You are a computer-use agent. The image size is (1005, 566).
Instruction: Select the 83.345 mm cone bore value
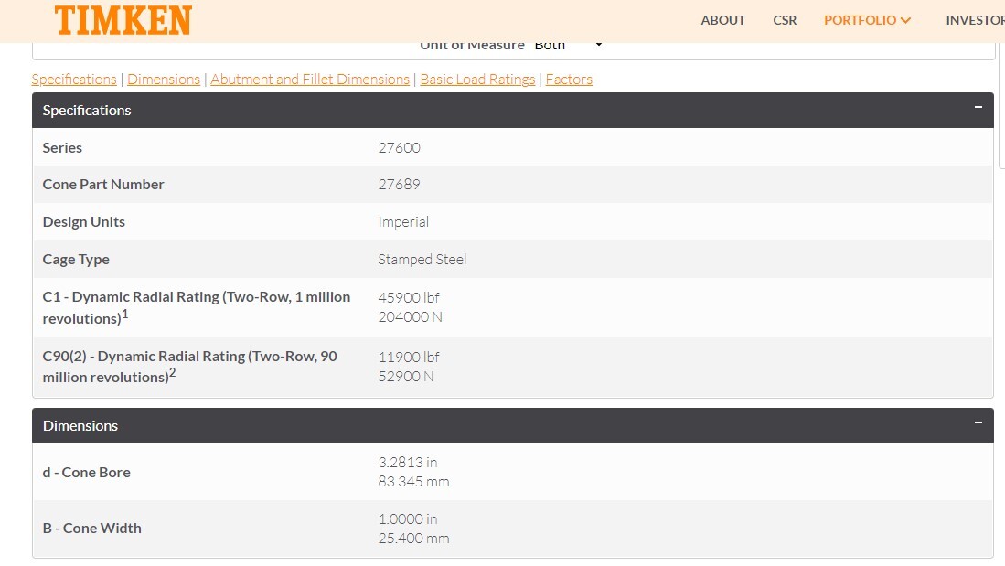pyautogui.click(x=413, y=481)
